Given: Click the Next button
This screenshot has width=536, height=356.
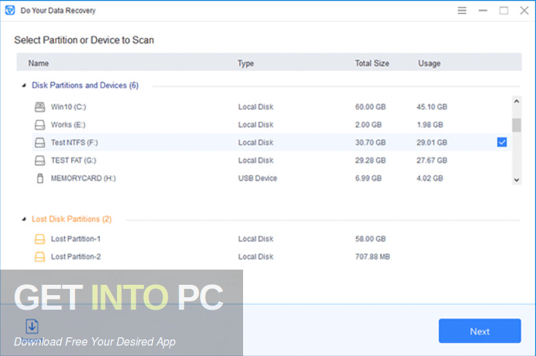Looking at the screenshot, I should pyautogui.click(x=480, y=331).
